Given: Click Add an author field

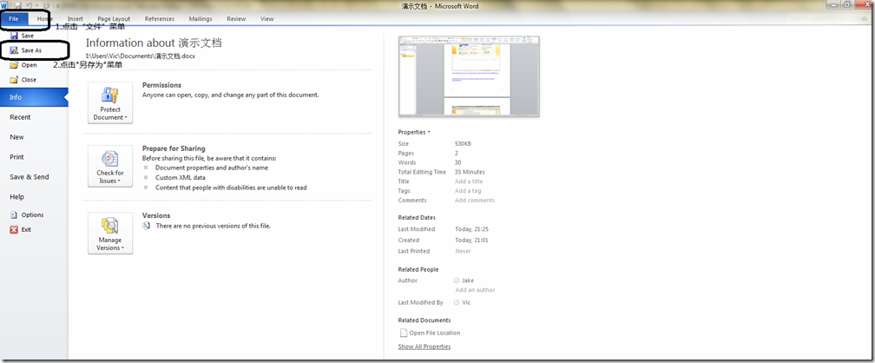Looking at the screenshot, I should point(475,290).
